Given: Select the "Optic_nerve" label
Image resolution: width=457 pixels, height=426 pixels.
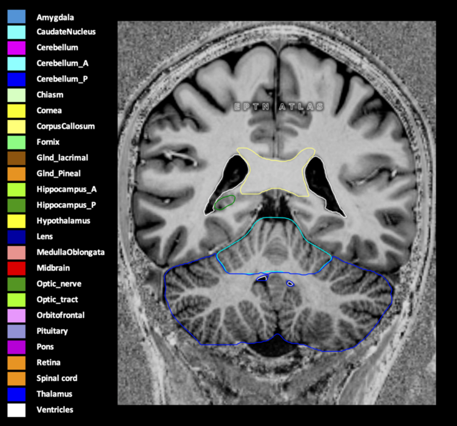Looking at the screenshot, I should [x=59, y=284].
